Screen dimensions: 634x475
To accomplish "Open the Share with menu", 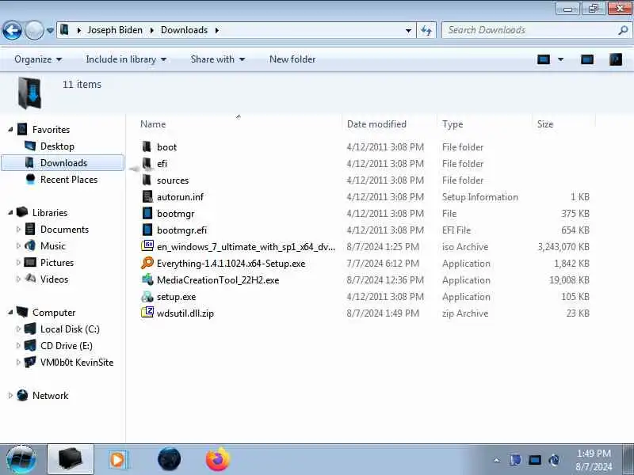I will tap(217, 59).
